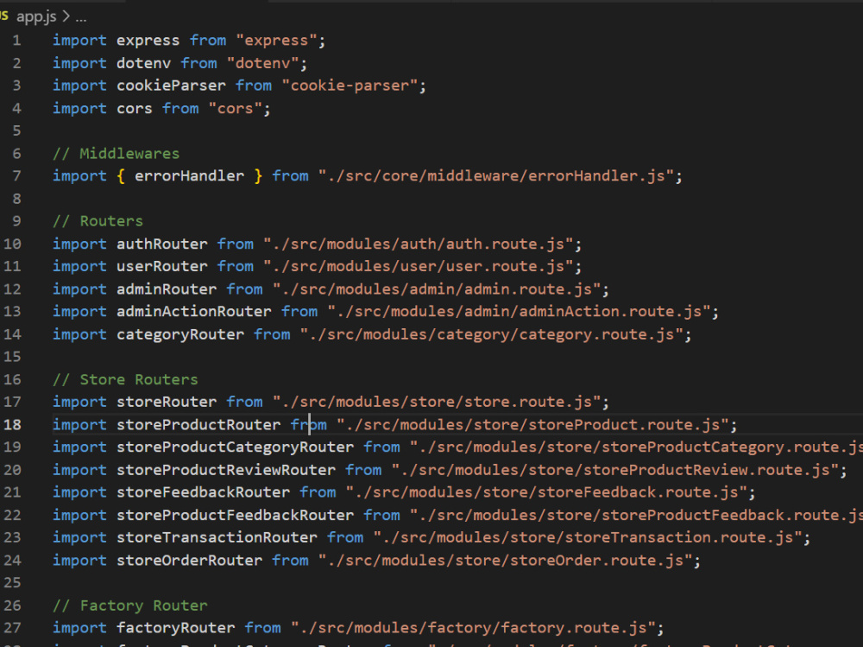Open the adminAction.route.js import path

click(x=519, y=311)
